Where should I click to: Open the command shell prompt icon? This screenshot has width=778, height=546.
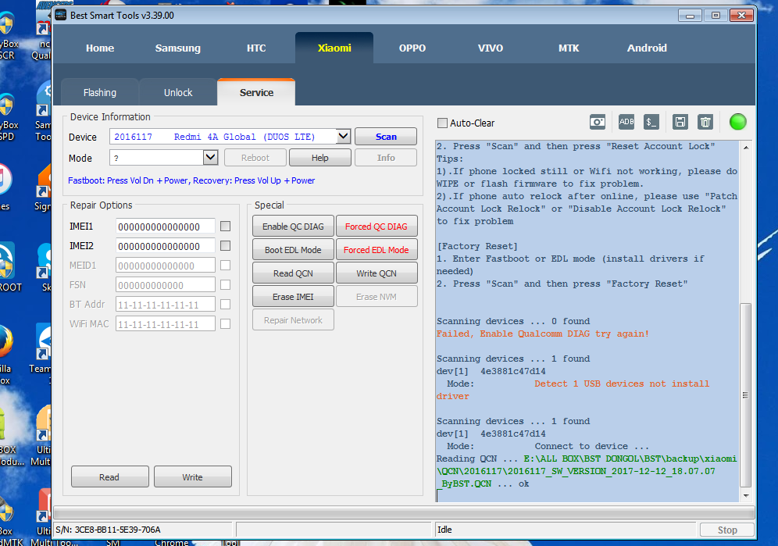[651, 122]
